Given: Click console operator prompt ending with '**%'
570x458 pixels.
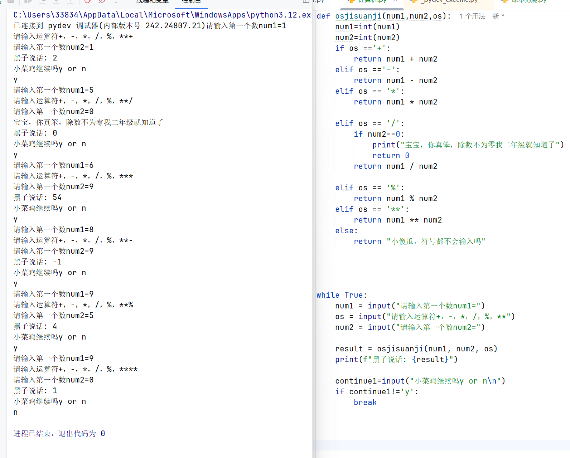Looking at the screenshot, I should point(73,305).
